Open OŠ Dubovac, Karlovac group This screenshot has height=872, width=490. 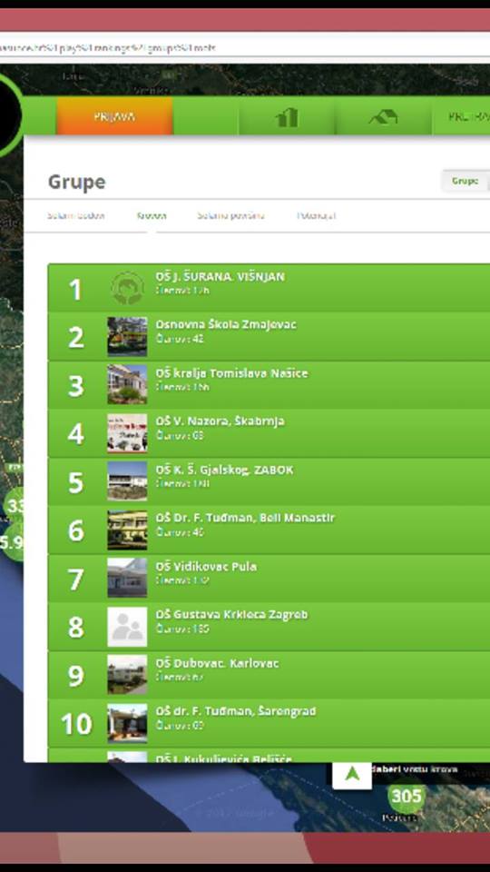217,663
